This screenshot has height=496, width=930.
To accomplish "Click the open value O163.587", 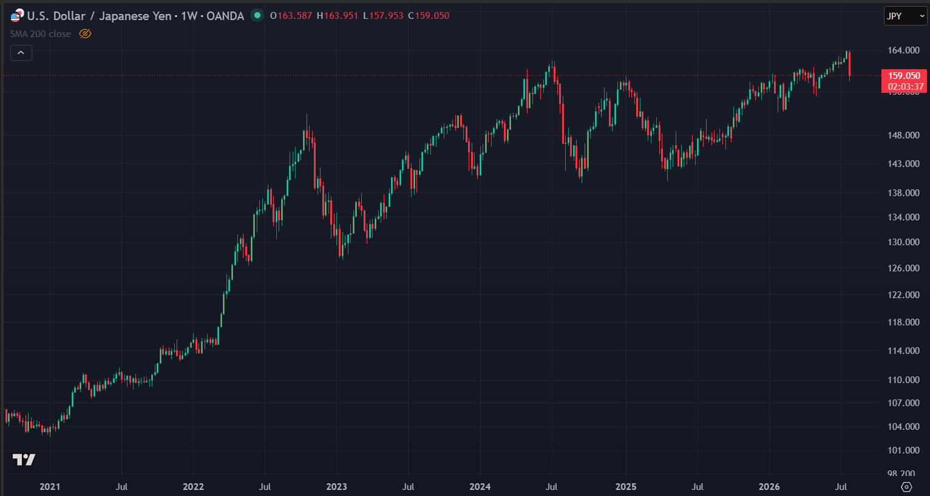I will (x=291, y=16).
